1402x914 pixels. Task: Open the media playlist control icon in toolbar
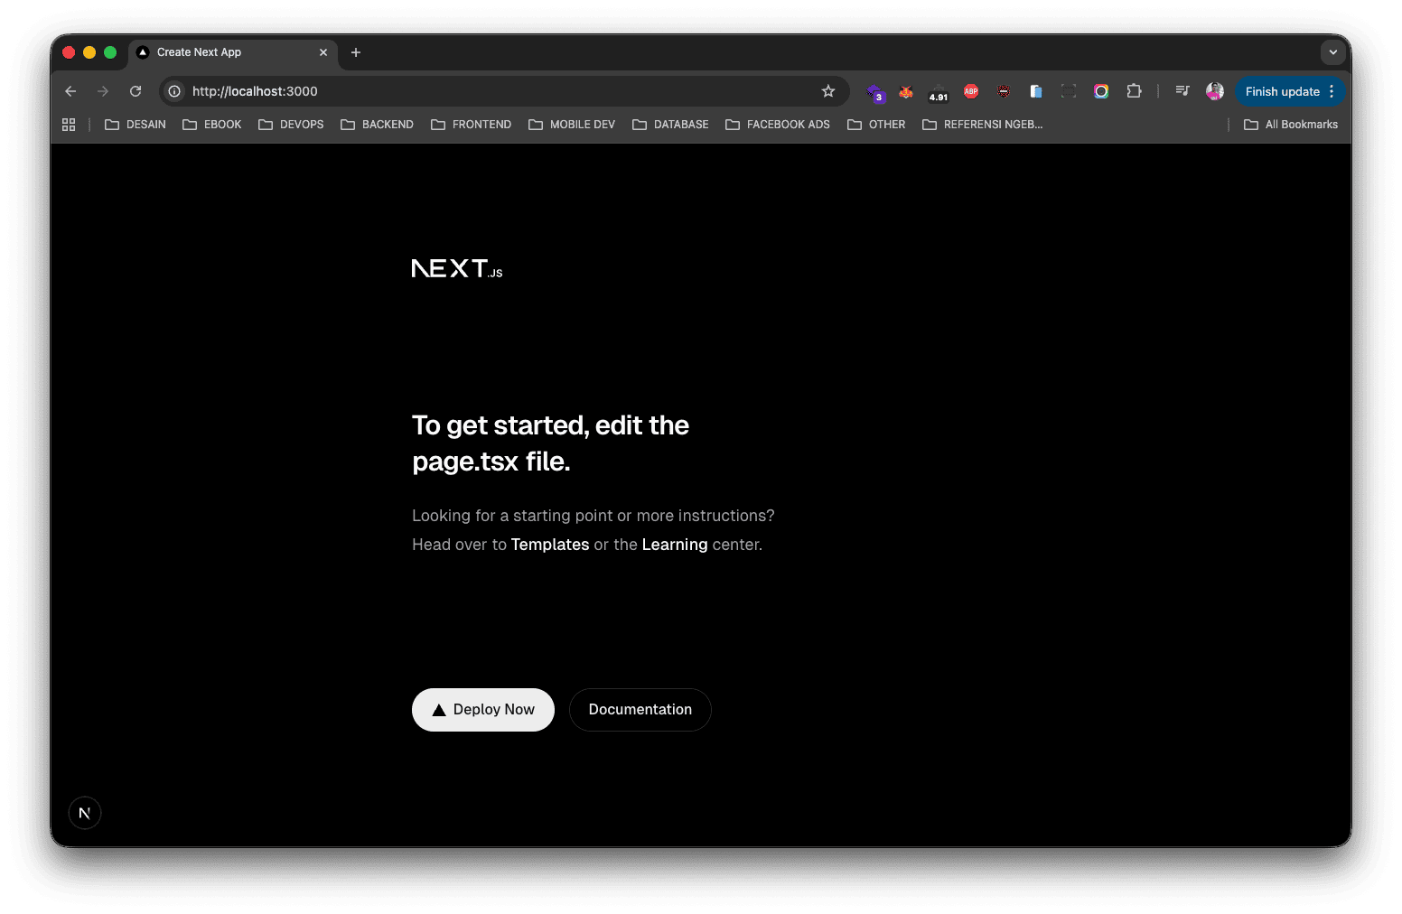click(1182, 91)
